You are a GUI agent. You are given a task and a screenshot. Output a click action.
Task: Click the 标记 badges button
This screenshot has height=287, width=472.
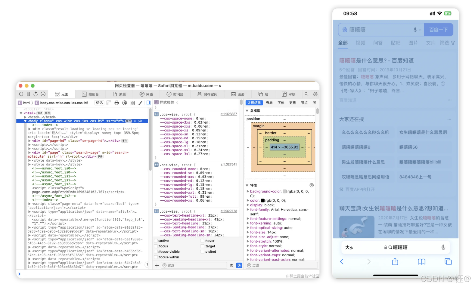coord(99,103)
